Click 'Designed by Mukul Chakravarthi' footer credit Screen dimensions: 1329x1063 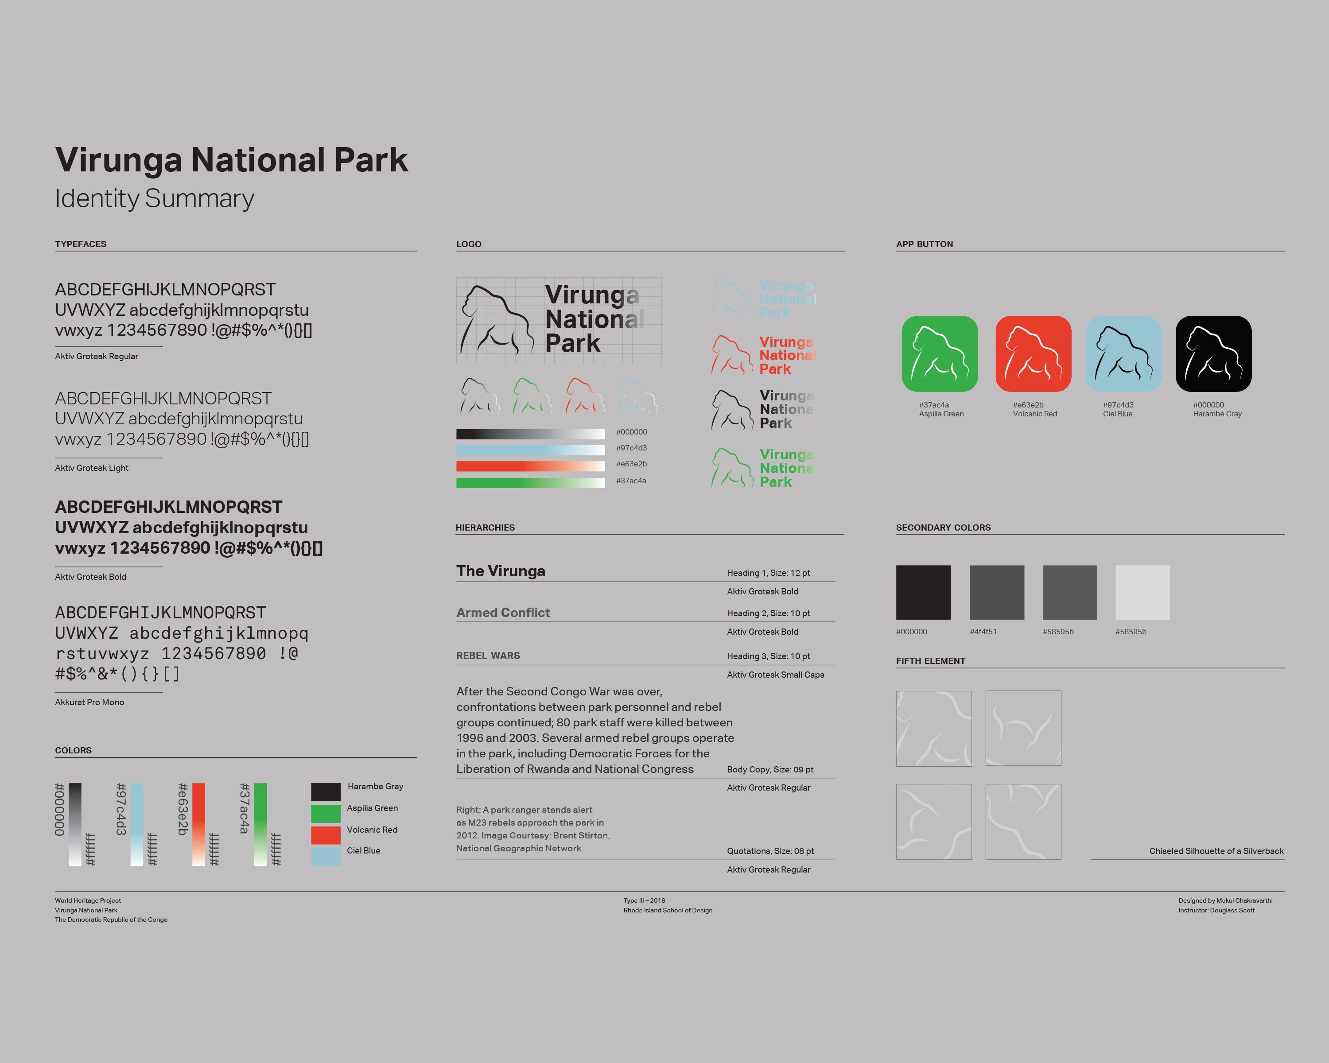click(1225, 900)
